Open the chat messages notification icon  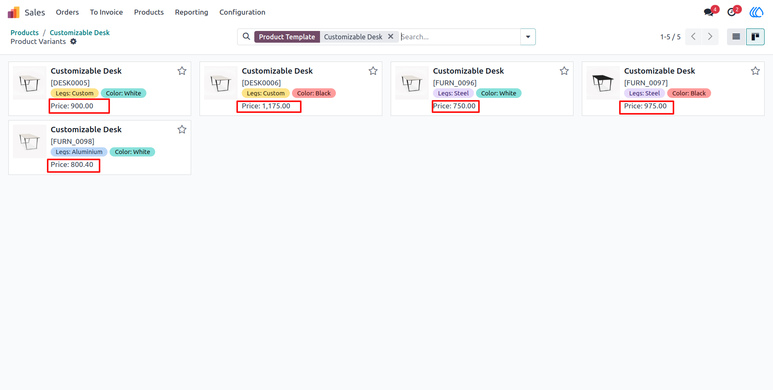(x=709, y=12)
